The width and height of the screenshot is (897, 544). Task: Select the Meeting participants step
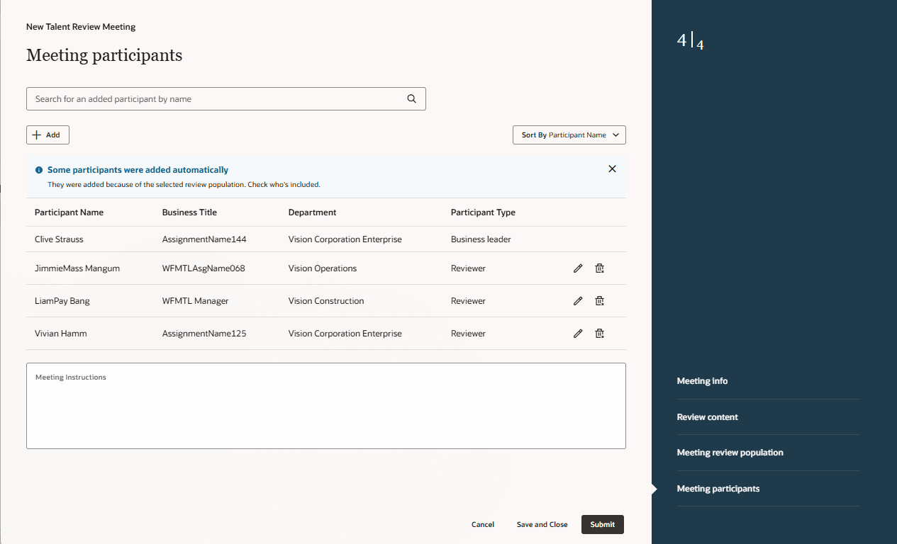point(718,489)
